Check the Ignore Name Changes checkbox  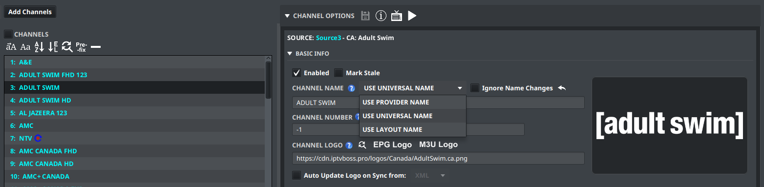point(475,88)
